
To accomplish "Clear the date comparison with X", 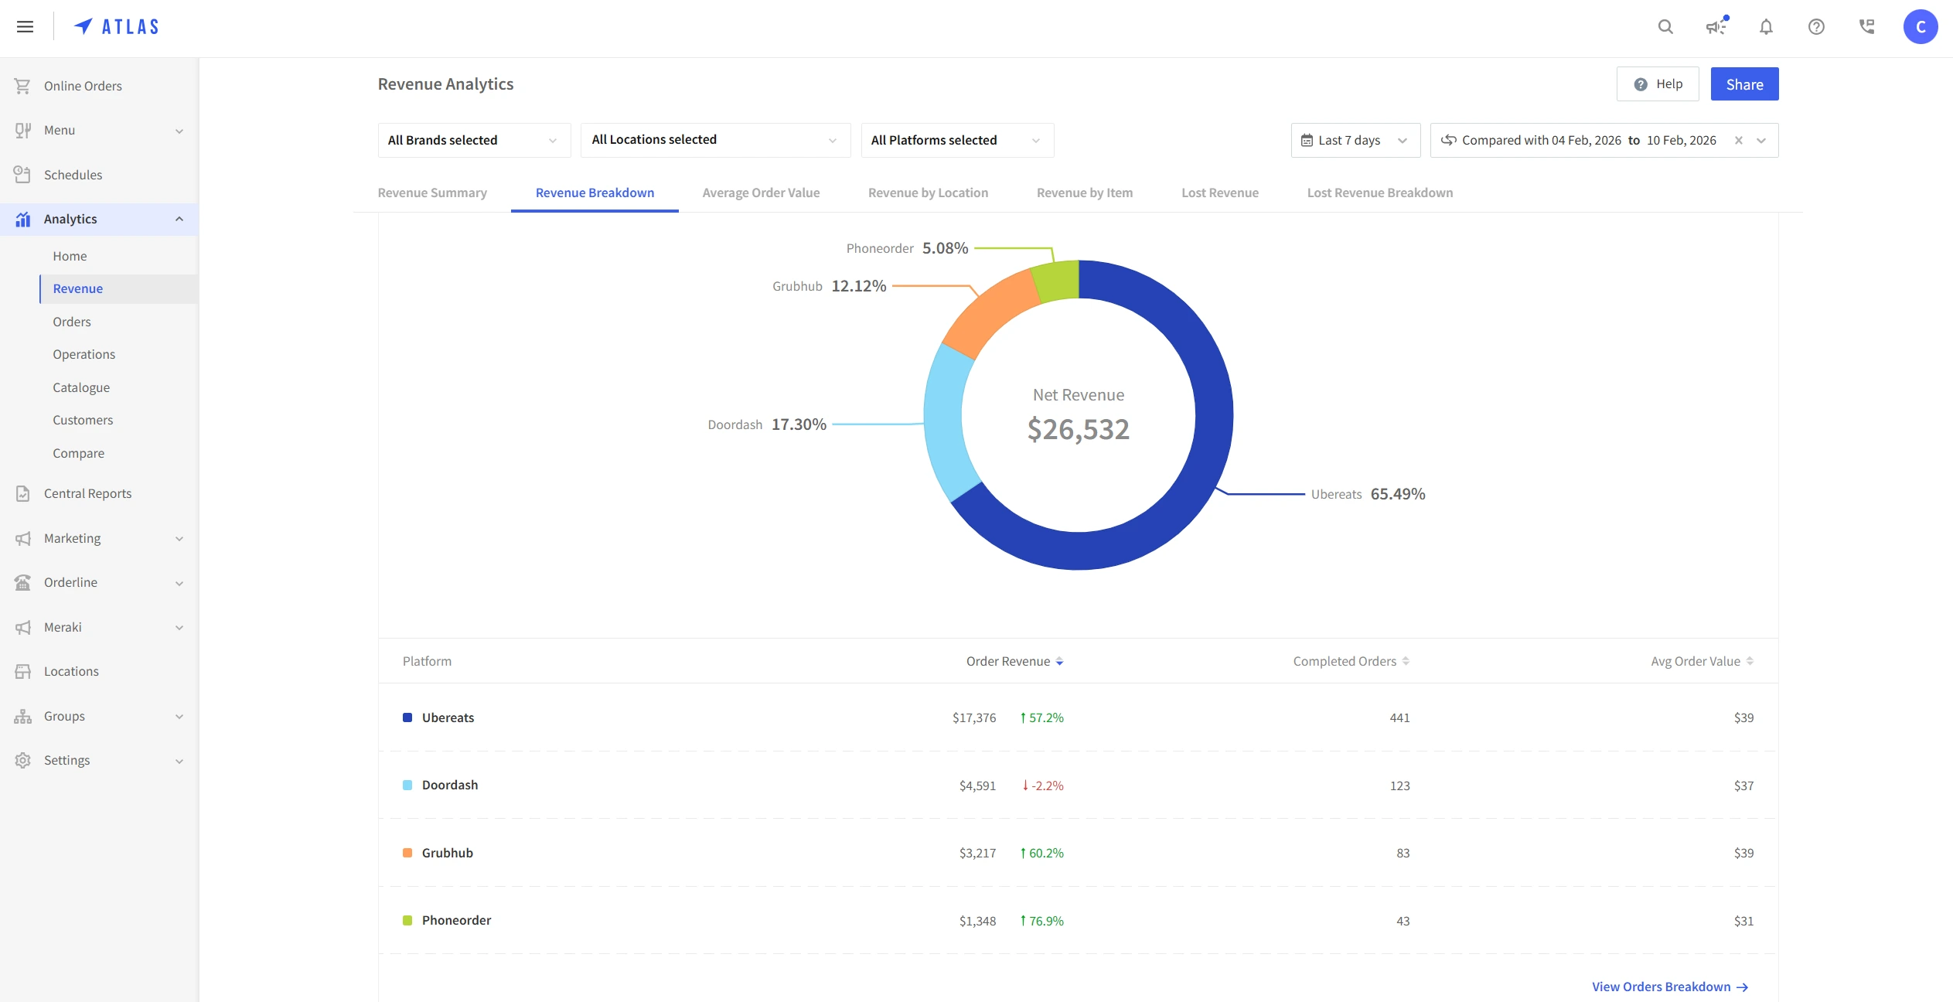I will pos(1739,141).
